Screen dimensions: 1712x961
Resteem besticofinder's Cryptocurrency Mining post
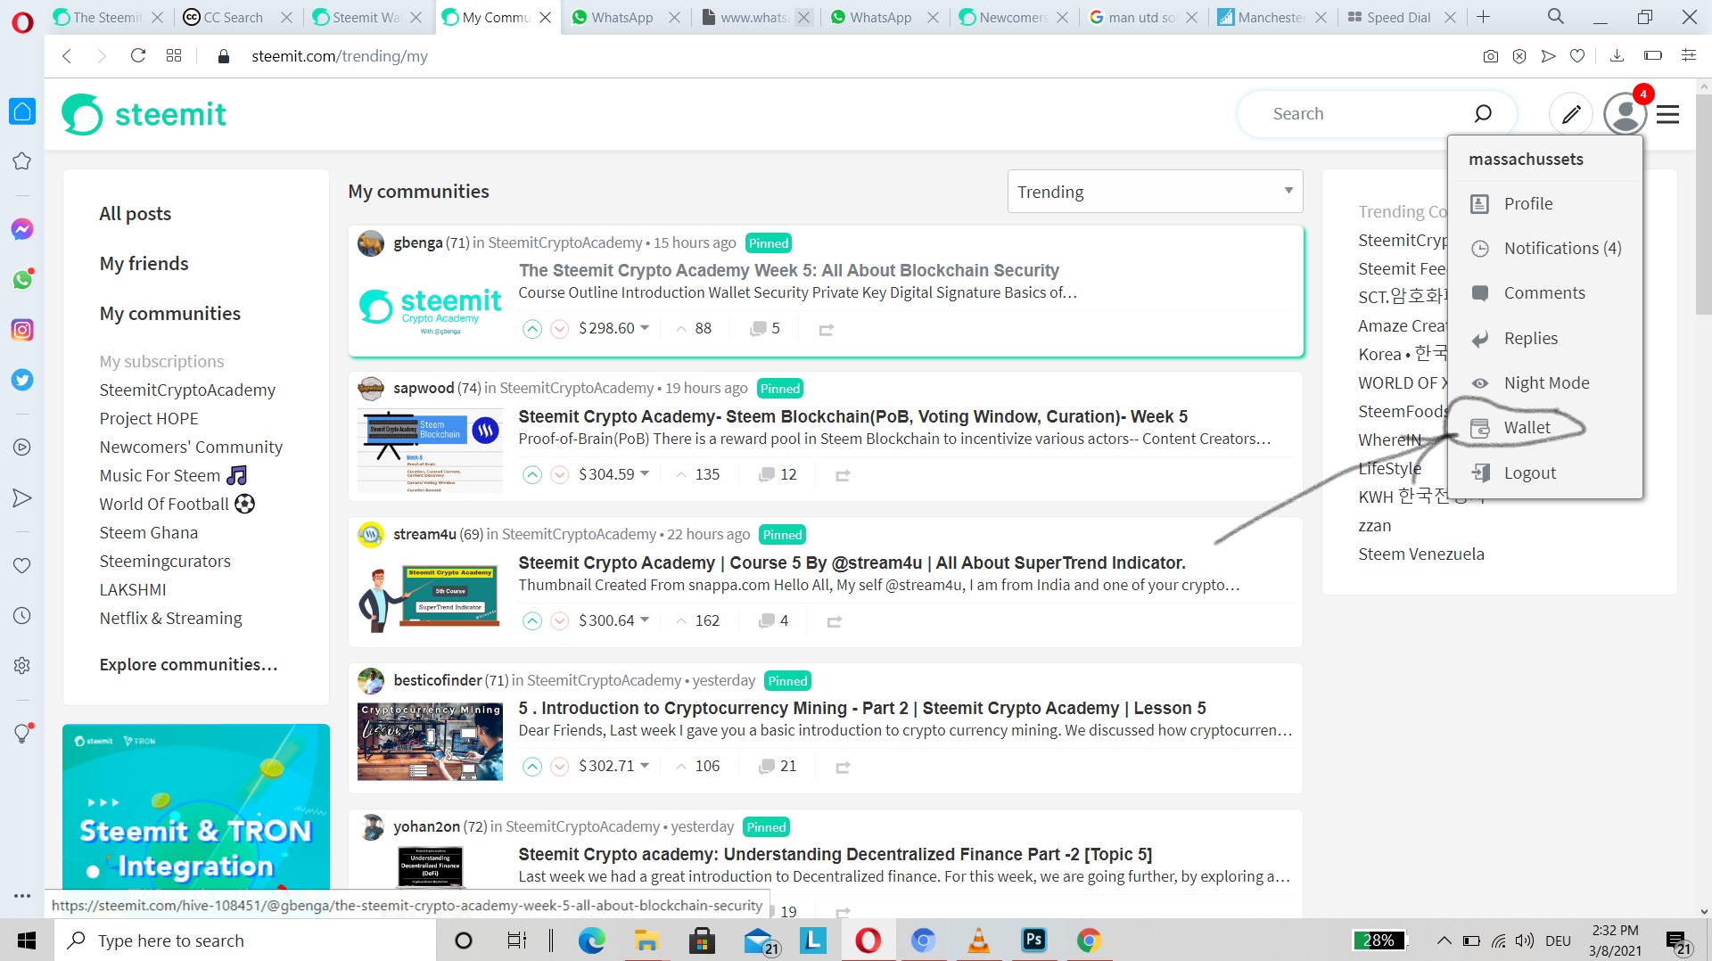point(843,768)
